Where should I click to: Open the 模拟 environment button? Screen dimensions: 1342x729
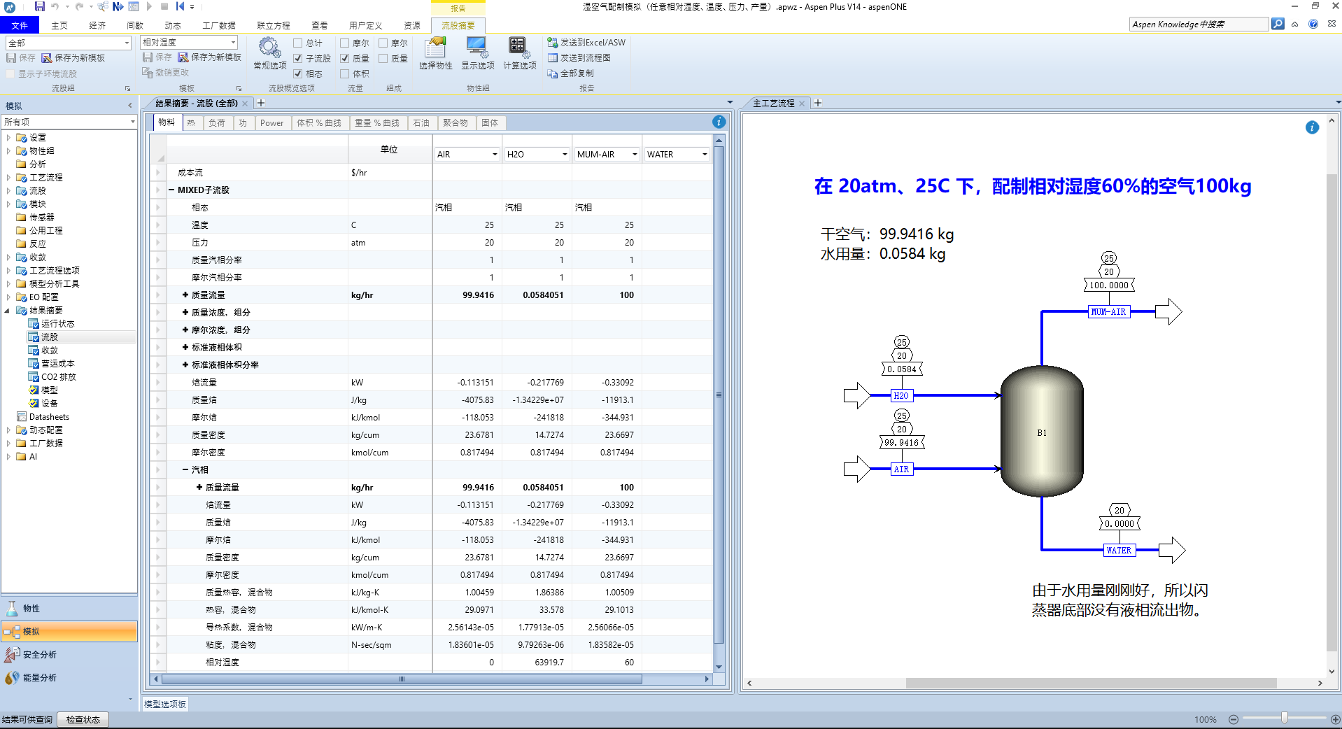coord(69,631)
